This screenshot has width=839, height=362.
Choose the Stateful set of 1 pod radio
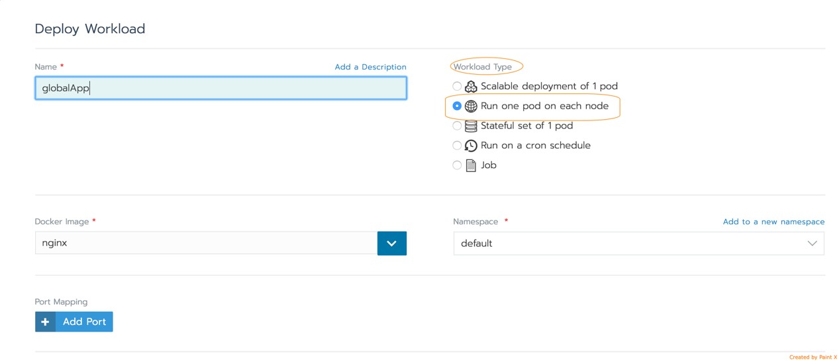[457, 126]
